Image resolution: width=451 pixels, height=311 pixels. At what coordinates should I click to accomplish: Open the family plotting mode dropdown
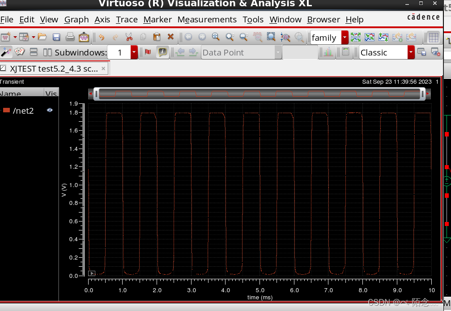(x=345, y=38)
